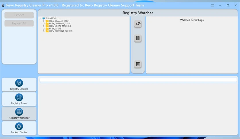
Task: Open the Registry Cleaner section
Action: click(x=19, y=85)
